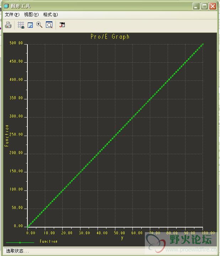Click the 100.00 vertical axis value
The width and height of the screenshot is (220, 256).
click(16, 189)
